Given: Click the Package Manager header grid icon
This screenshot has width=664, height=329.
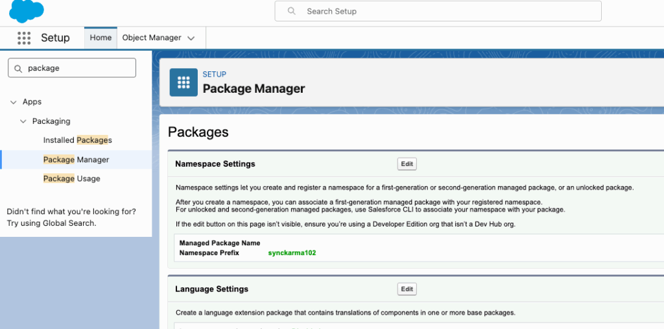Looking at the screenshot, I should tap(184, 82).
